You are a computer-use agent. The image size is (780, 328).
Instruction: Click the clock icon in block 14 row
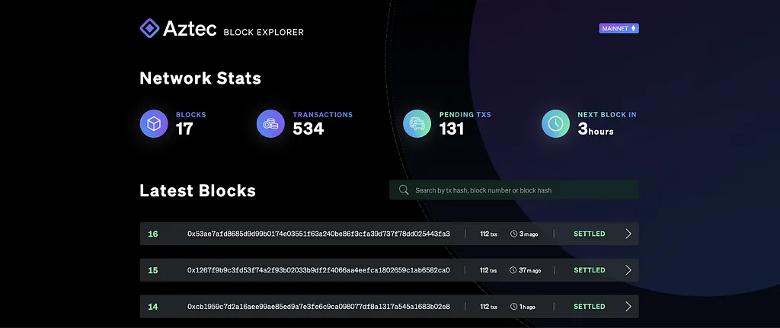point(514,307)
